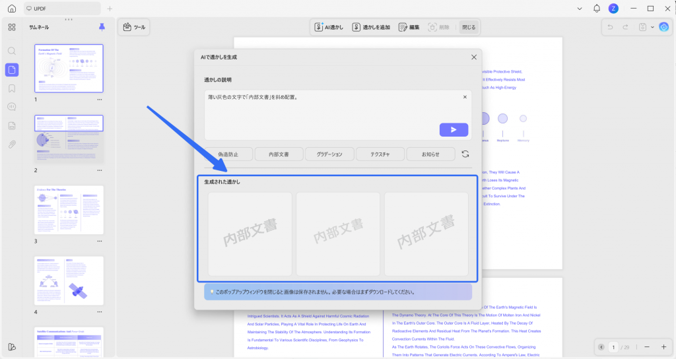Select the お知らせ suggestion

coord(430,154)
